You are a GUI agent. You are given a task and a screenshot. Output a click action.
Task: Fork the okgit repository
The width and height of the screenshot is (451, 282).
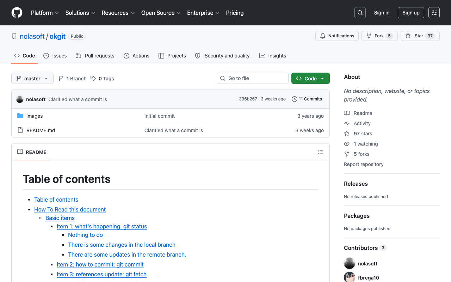(x=379, y=36)
